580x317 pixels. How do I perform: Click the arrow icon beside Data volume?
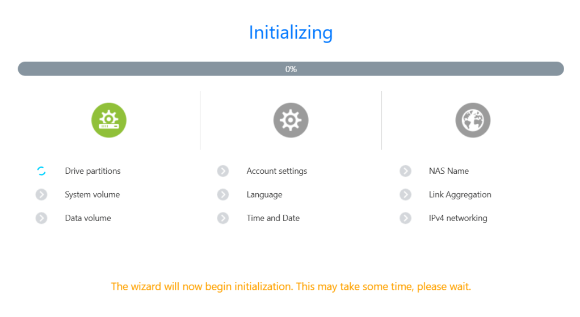(x=41, y=218)
